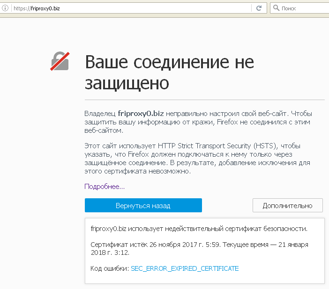Click the heading Ваше соединение не защищено
The image size is (329, 289).
(169, 72)
